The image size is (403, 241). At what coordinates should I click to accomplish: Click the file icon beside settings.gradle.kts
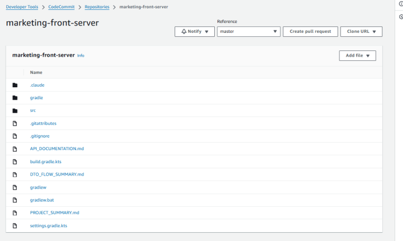pyautogui.click(x=15, y=225)
